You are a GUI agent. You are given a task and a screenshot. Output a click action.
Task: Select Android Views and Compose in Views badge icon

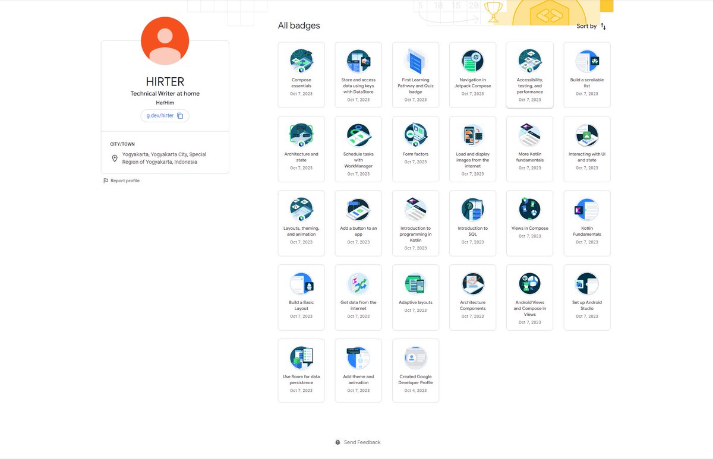[x=529, y=284]
